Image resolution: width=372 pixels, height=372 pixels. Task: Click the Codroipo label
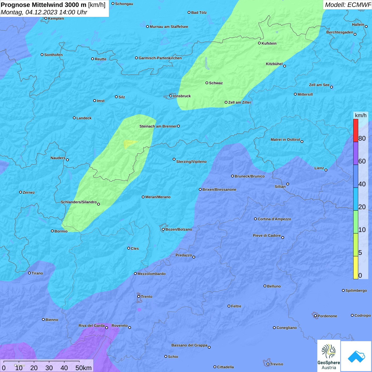[x=363, y=315]
